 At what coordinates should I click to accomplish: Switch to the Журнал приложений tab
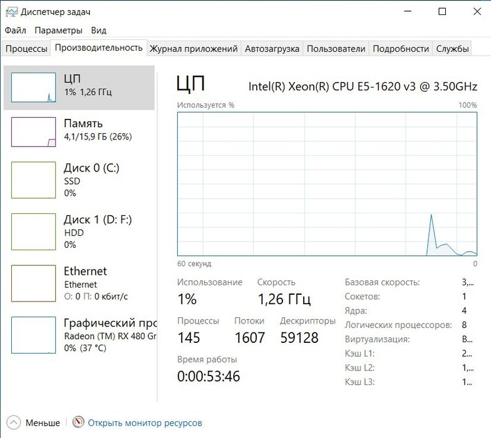click(194, 49)
